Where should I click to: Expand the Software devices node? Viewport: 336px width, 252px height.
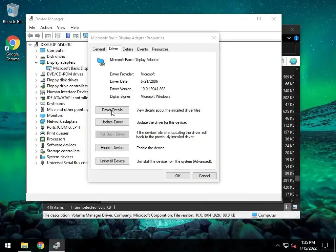(36, 145)
